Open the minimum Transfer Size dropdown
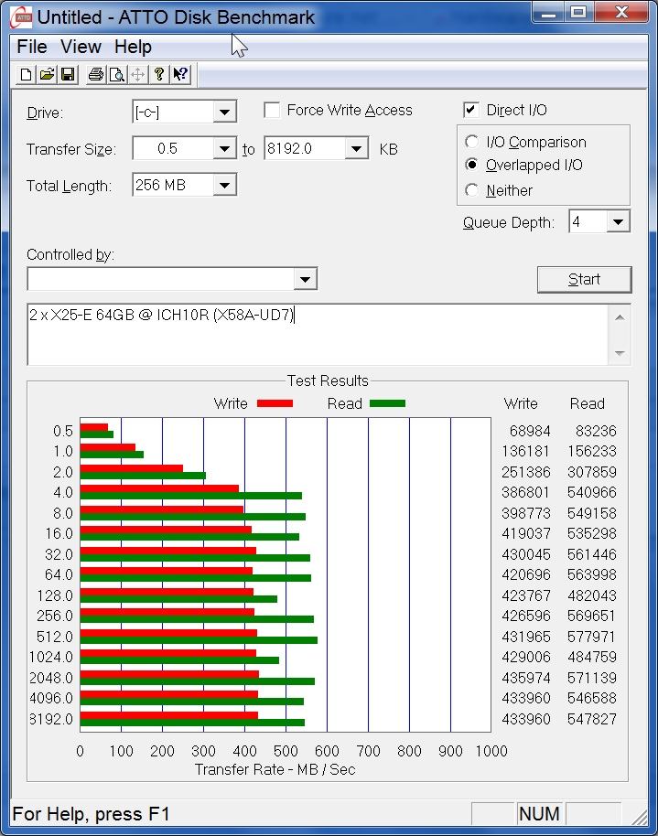 point(224,149)
